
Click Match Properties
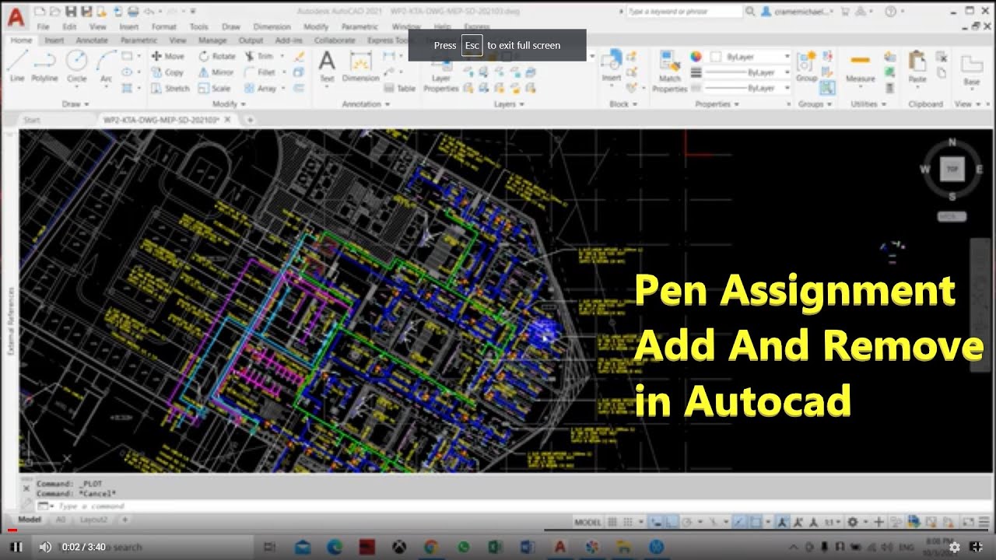[669, 72]
